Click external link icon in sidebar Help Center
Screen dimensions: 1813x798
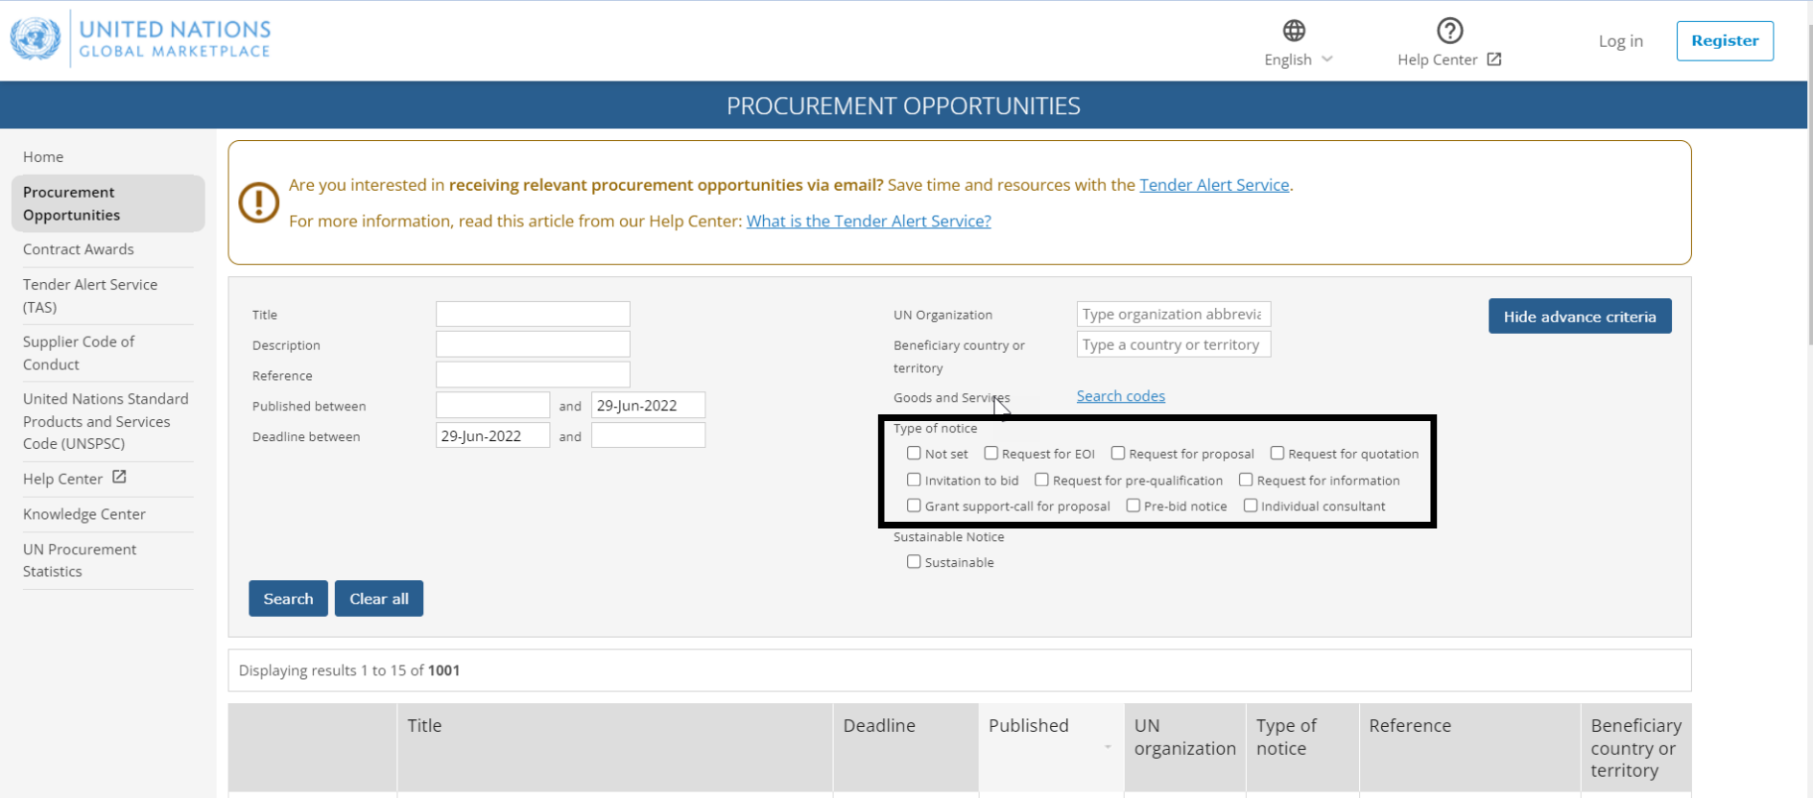[x=119, y=478]
